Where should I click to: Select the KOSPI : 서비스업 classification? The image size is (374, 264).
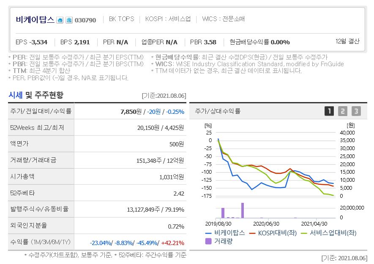[x=168, y=19]
